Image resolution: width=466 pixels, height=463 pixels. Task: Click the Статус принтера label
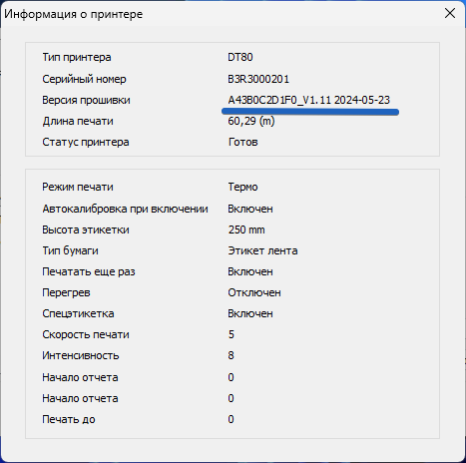point(86,142)
